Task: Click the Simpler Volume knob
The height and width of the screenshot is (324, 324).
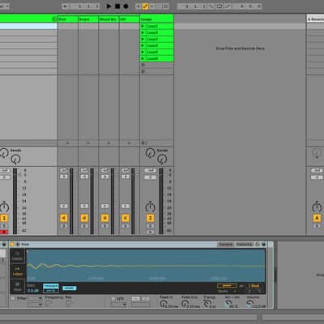Action: [250, 304]
